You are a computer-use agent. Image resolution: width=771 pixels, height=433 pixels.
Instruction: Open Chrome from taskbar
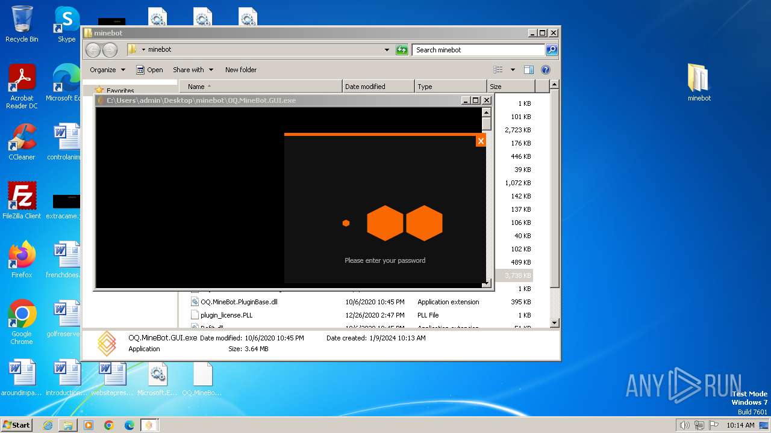pyautogui.click(x=109, y=425)
